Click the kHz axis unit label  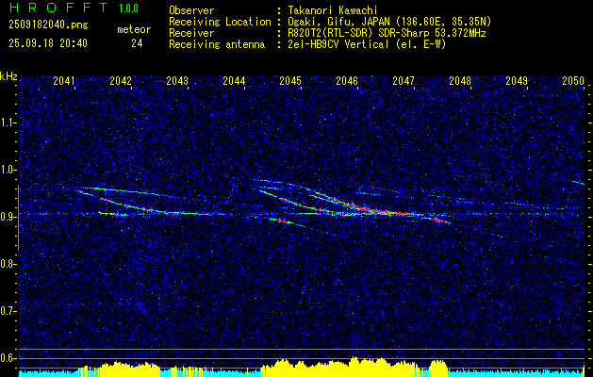8,76
